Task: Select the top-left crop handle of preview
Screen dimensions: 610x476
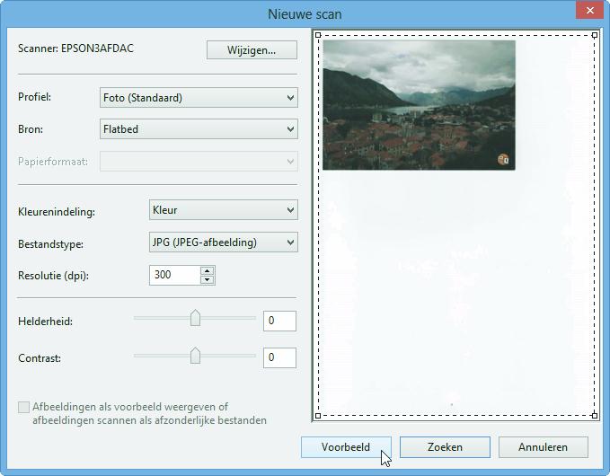Action: tap(318, 35)
